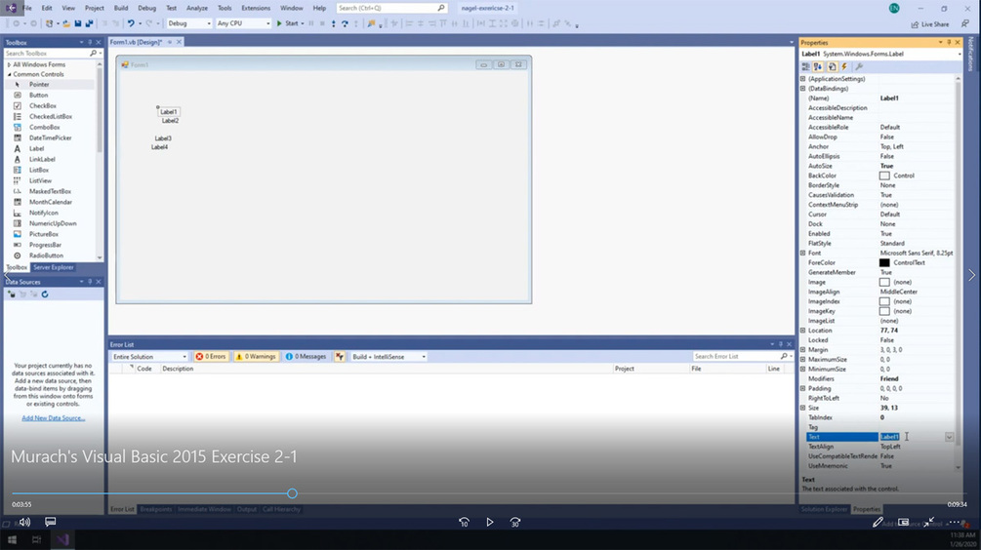The width and height of the screenshot is (981, 550).
Task: Show Events lightning icon in Properties
Action: click(844, 66)
